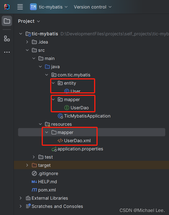This screenshot has height=215, width=169.
Task: Select the External Libraries label
Action: coord(50,198)
